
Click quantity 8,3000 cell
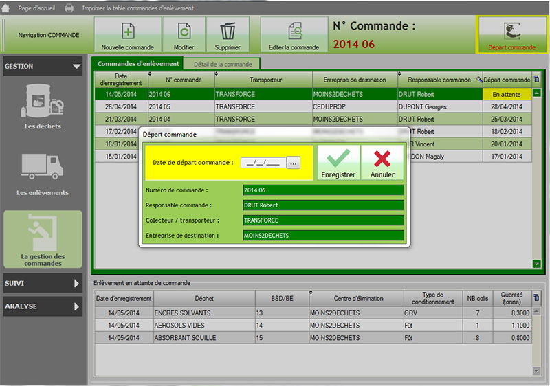(x=511, y=313)
